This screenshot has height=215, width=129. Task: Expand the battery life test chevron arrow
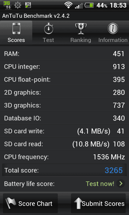click(x=121, y=184)
